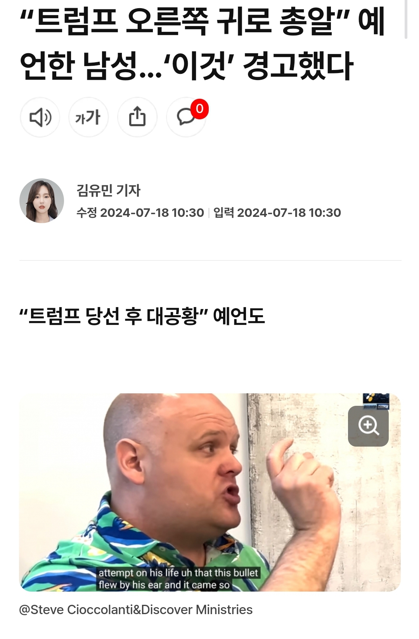Tap the English subtitle text inside the photo
This screenshot has width=419, height=639.
(178, 579)
